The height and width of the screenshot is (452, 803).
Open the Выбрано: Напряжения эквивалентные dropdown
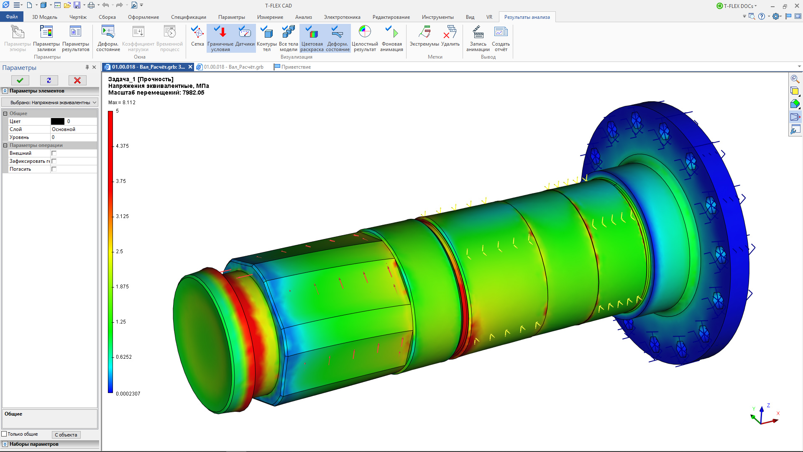50,103
